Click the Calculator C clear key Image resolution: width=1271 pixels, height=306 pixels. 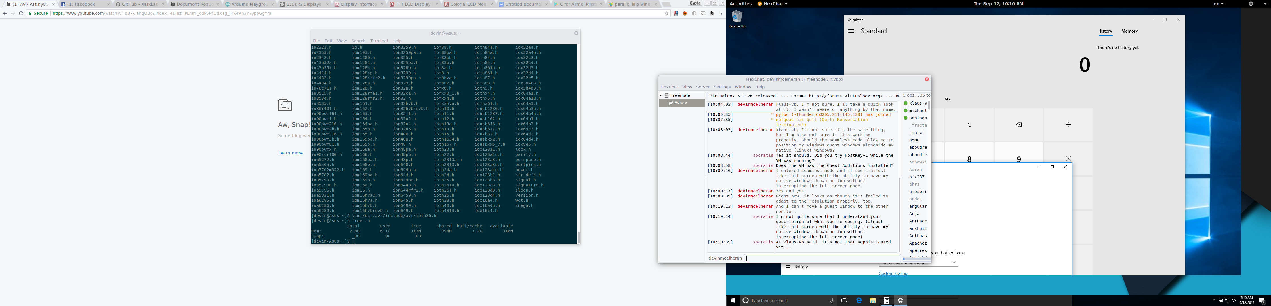tap(969, 125)
